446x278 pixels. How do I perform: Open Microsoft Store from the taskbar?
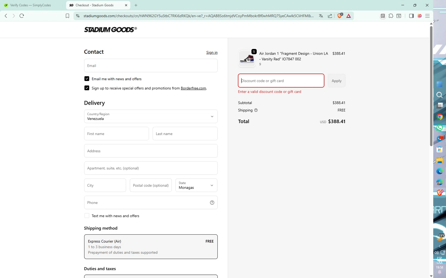[440, 150]
